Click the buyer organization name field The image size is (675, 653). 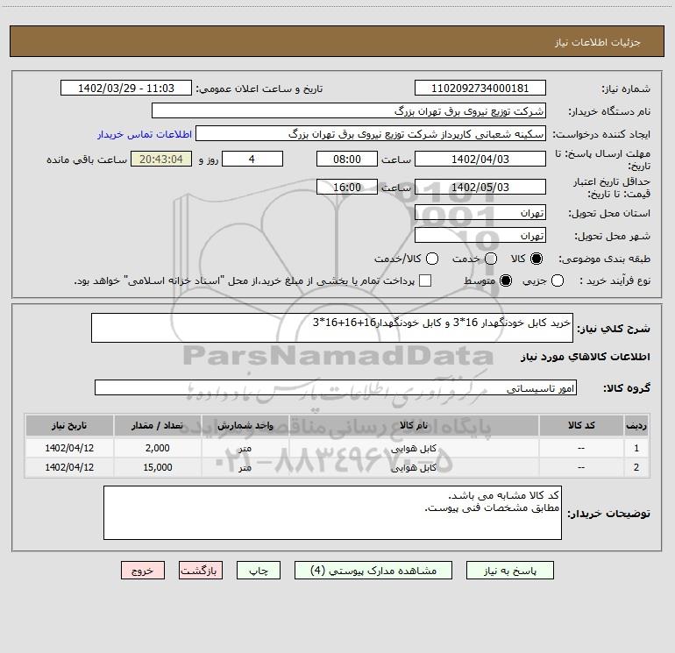coord(349,110)
